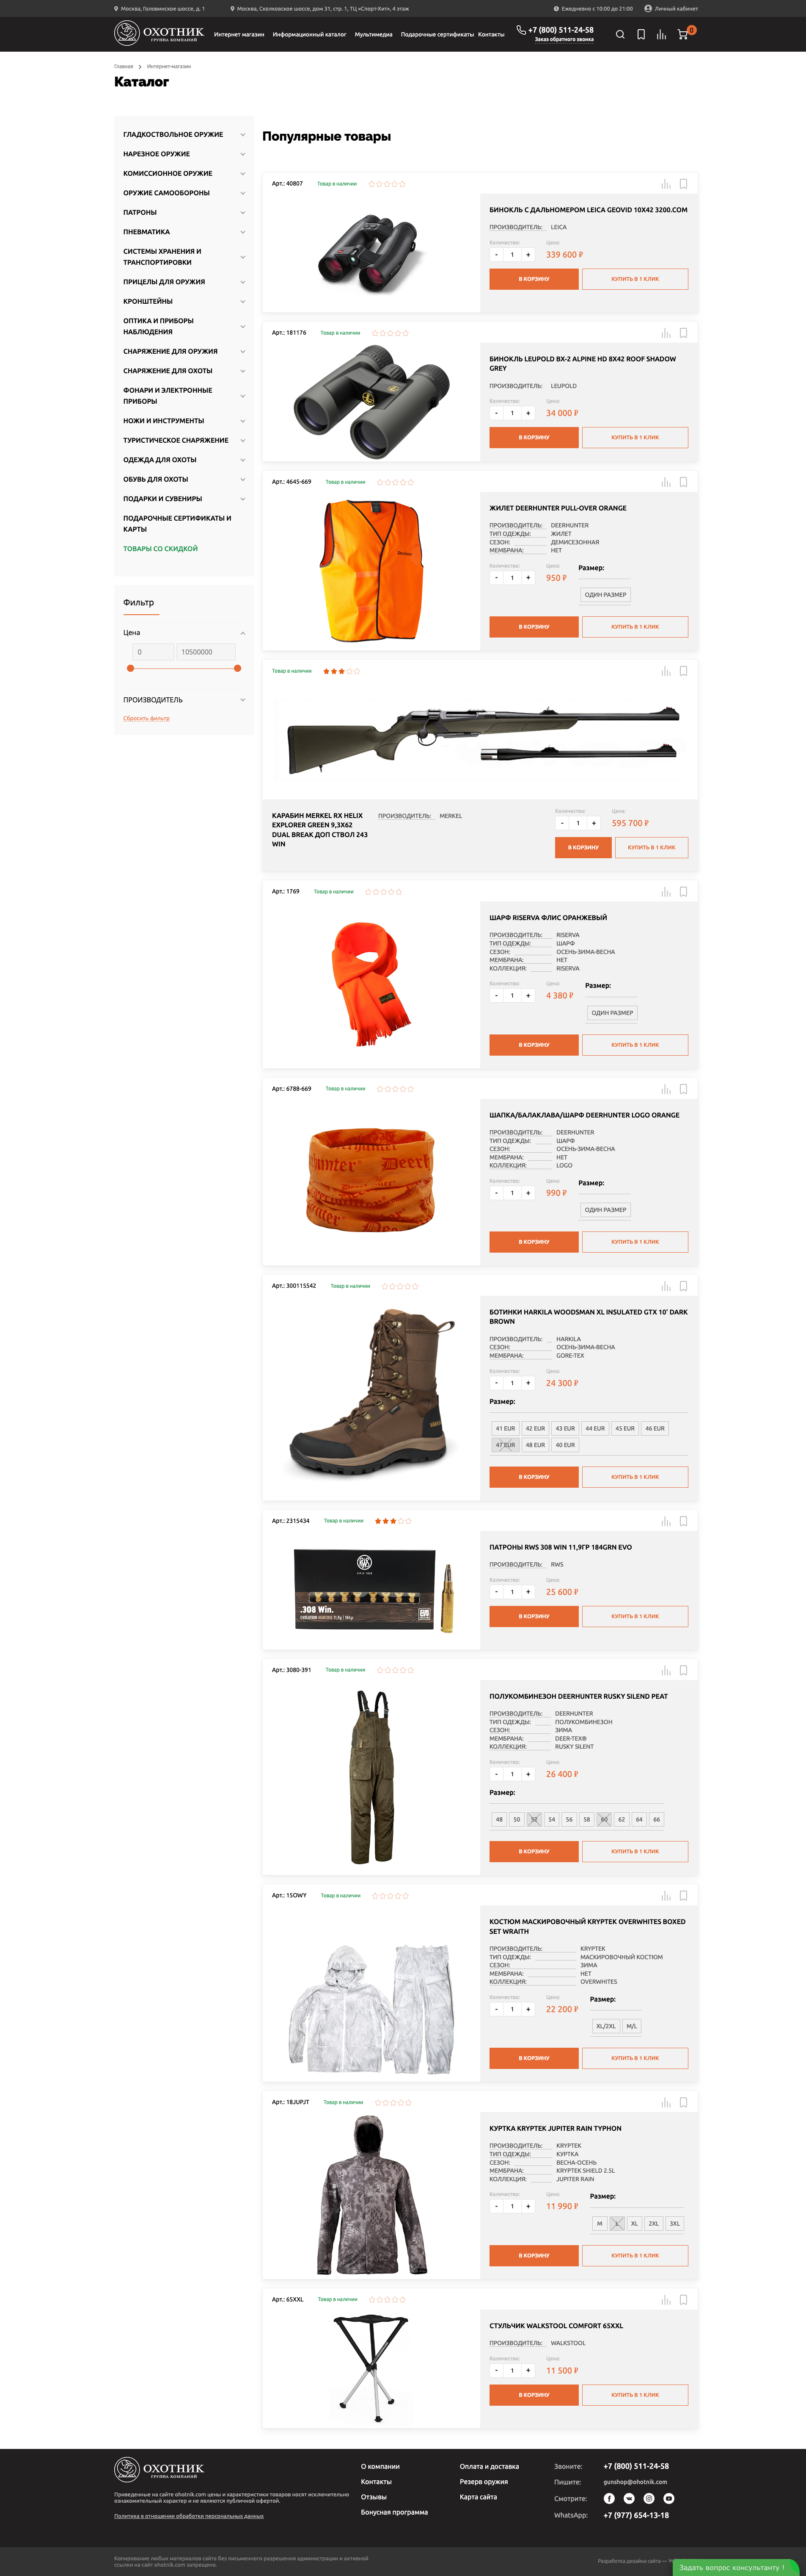The height and width of the screenshot is (2576, 806).
Task: Open the search icon in header
Action: pyautogui.click(x=619, y=34)
